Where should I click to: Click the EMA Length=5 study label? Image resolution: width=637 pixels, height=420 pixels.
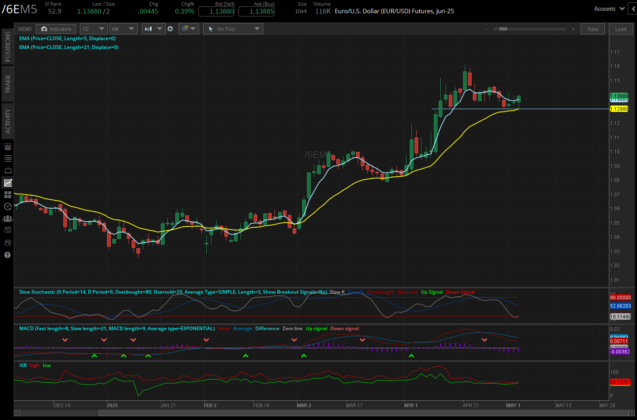(67, 39)
